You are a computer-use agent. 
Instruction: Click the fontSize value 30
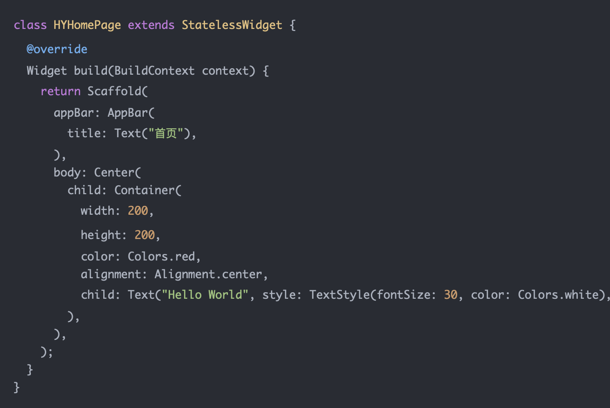[x=451, y=295]
